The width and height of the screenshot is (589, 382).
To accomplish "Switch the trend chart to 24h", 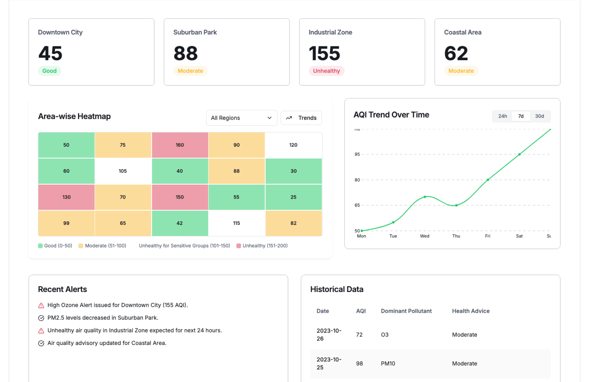I will [x=502, y=116].
